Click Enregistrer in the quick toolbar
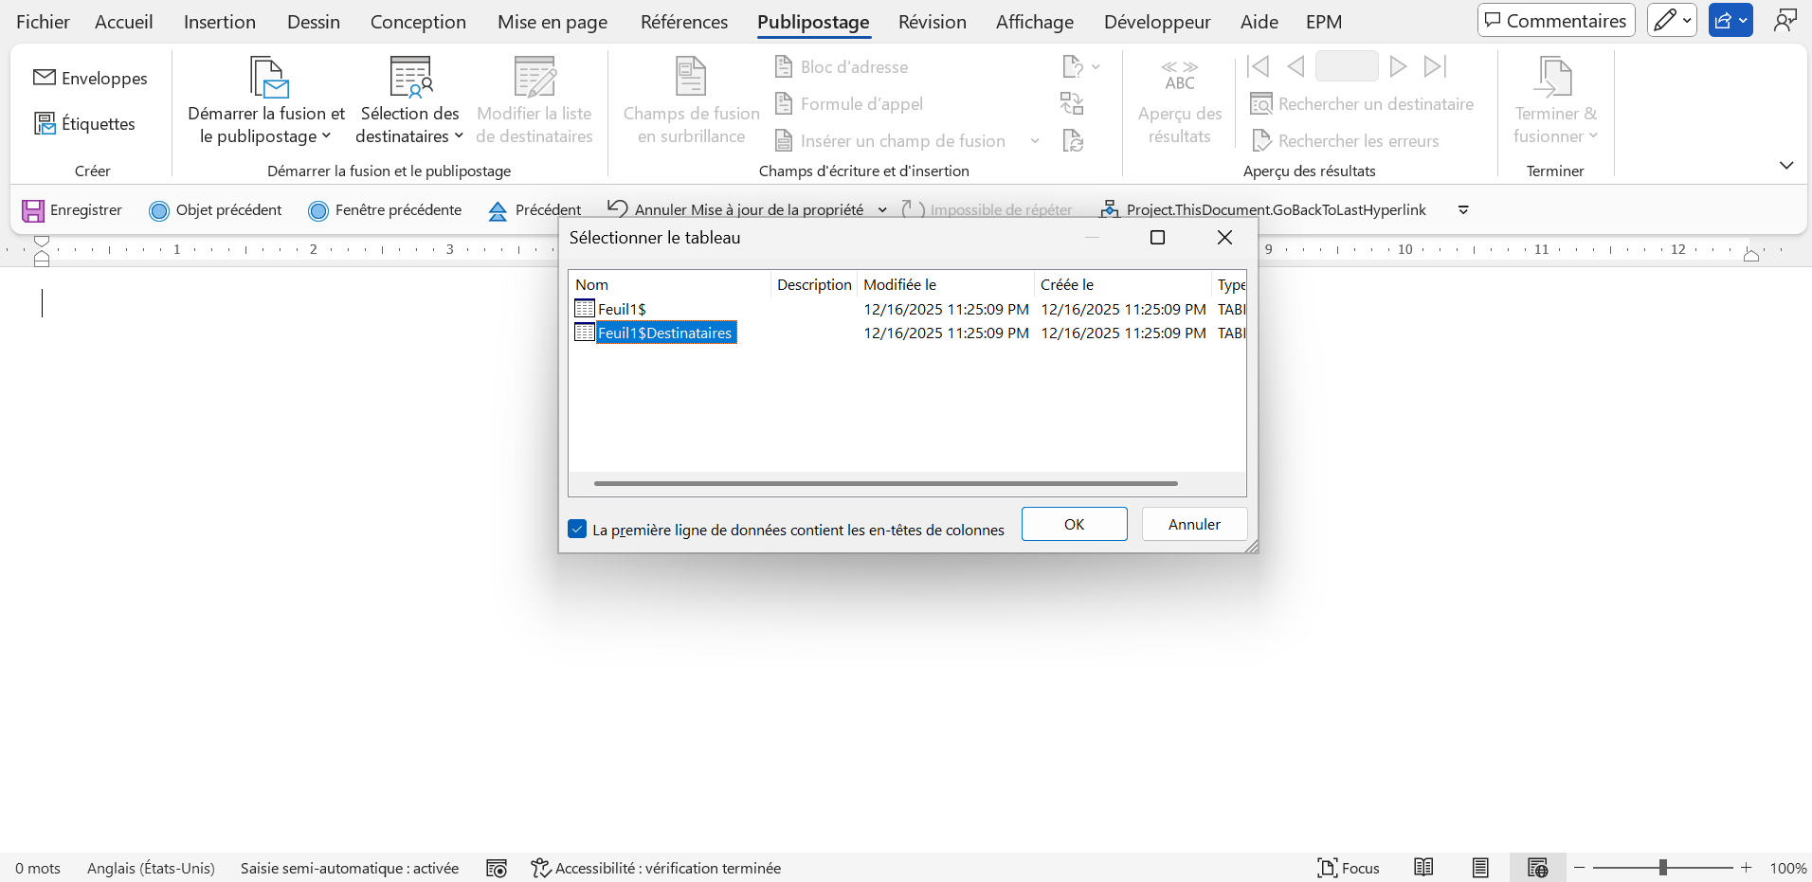This screenshot has height=882, width=1812. coord(73,210)
